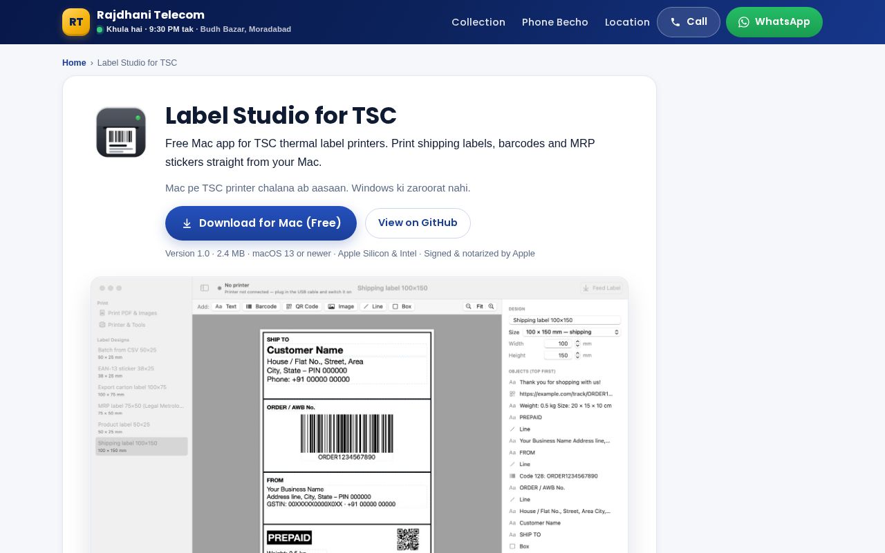Download Label Studio for Mac (Free)
885x553 pixels.
[x=261, y=223]
